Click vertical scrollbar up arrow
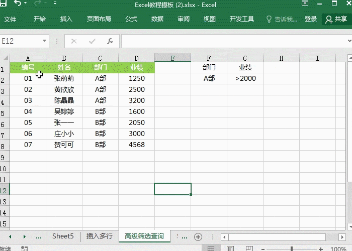352x251 pixels. [350, 58]
